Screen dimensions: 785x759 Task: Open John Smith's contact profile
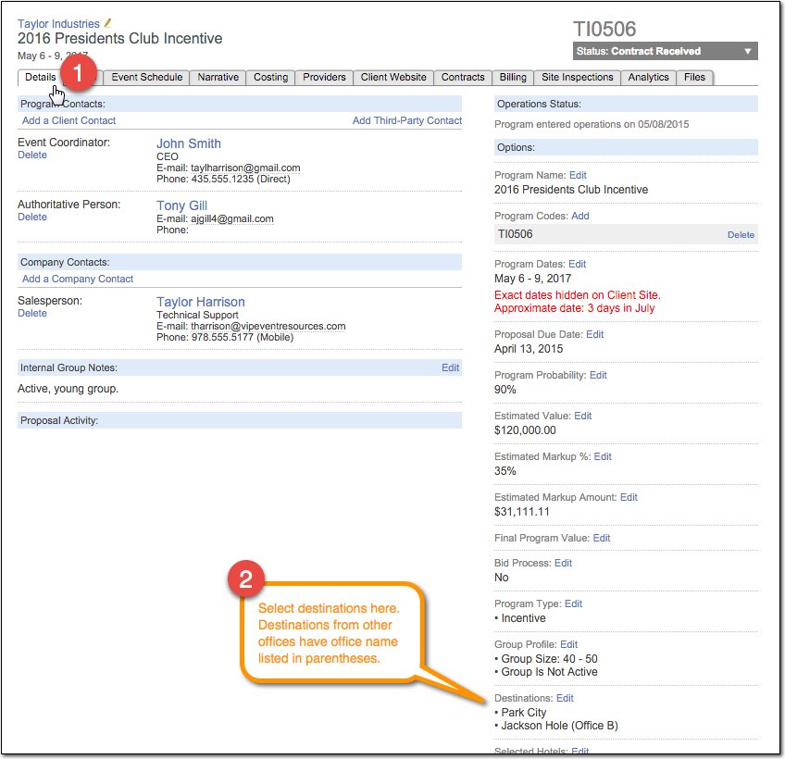coord(188,143)
